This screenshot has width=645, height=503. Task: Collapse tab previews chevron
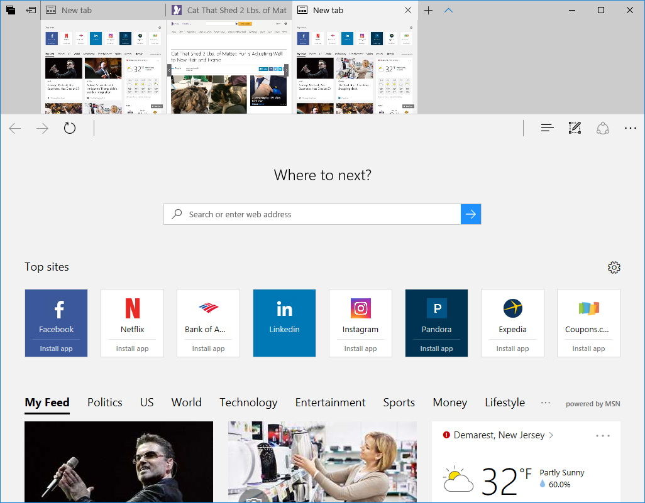448,10
